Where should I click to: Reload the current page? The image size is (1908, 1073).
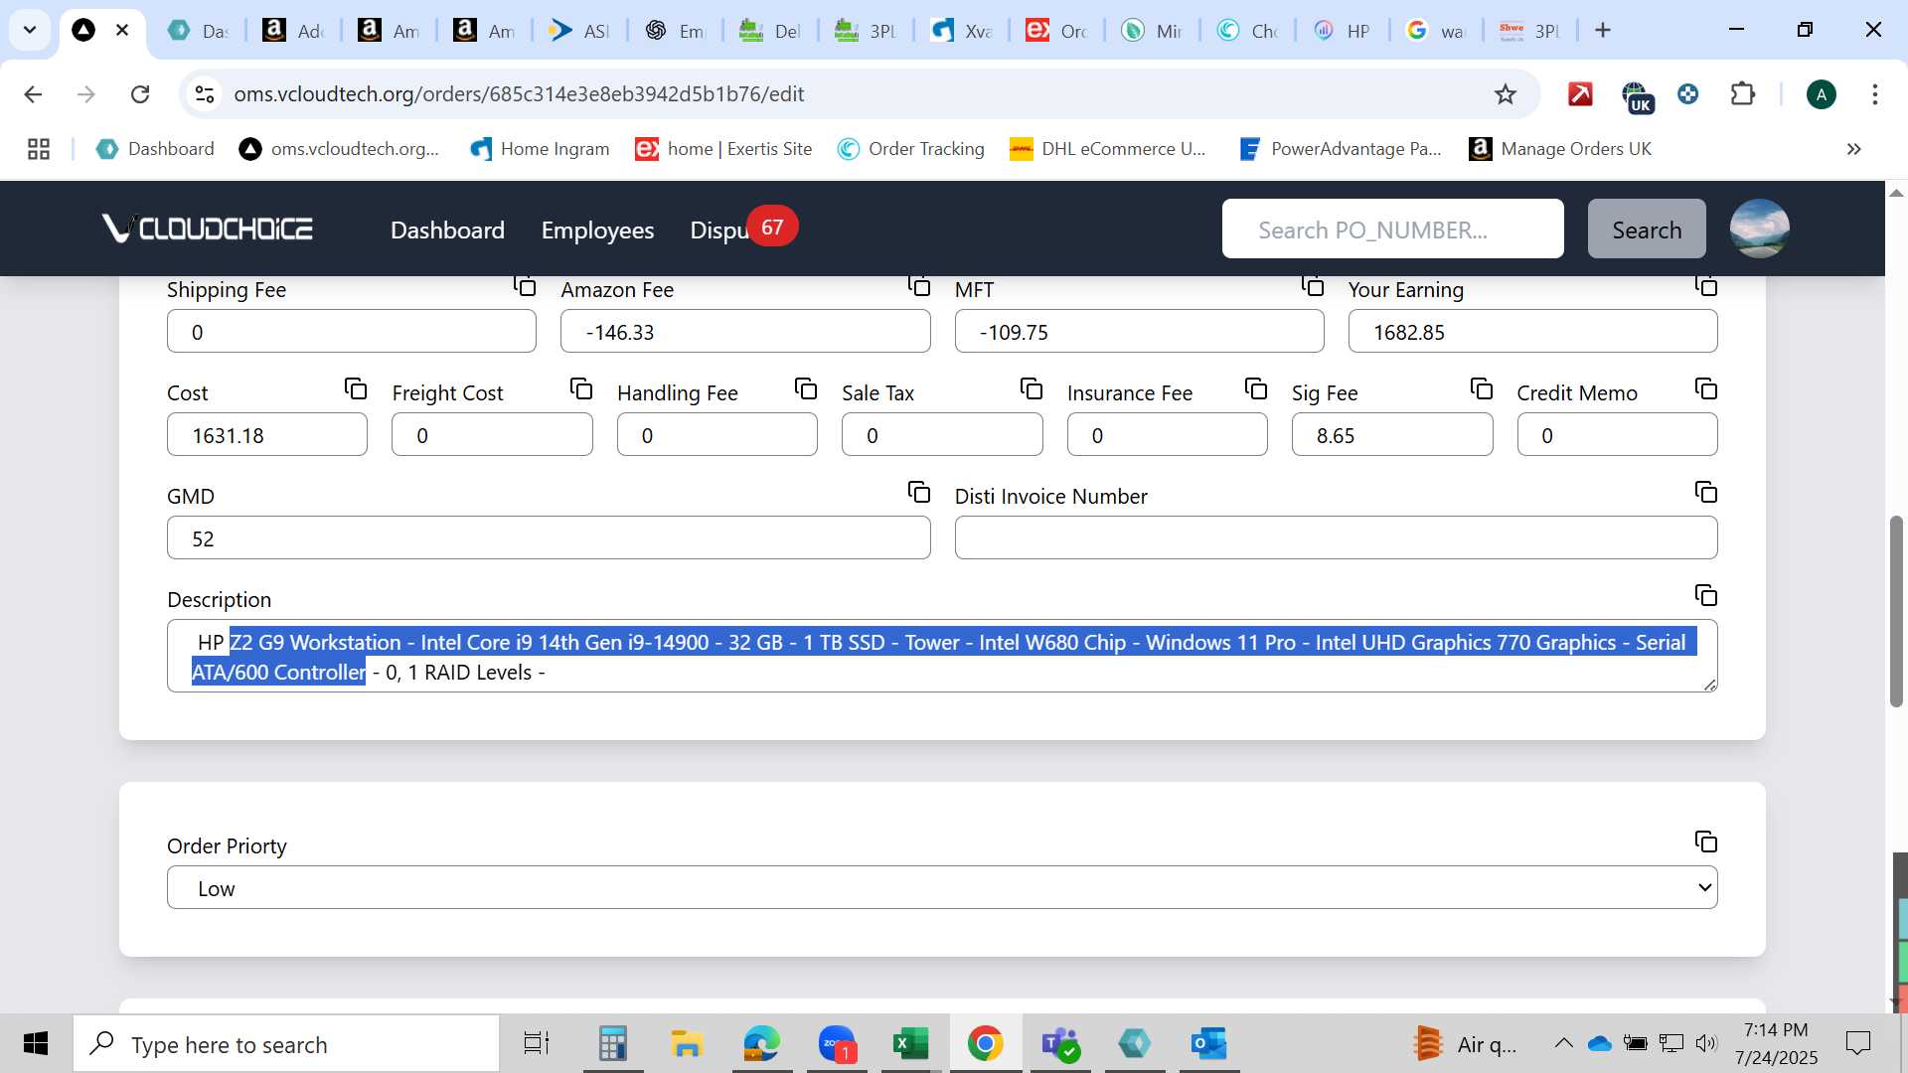(140, 94)
